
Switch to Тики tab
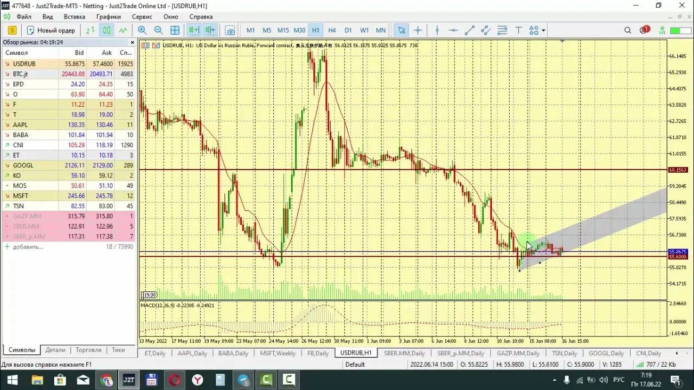(x=118, y=350)
